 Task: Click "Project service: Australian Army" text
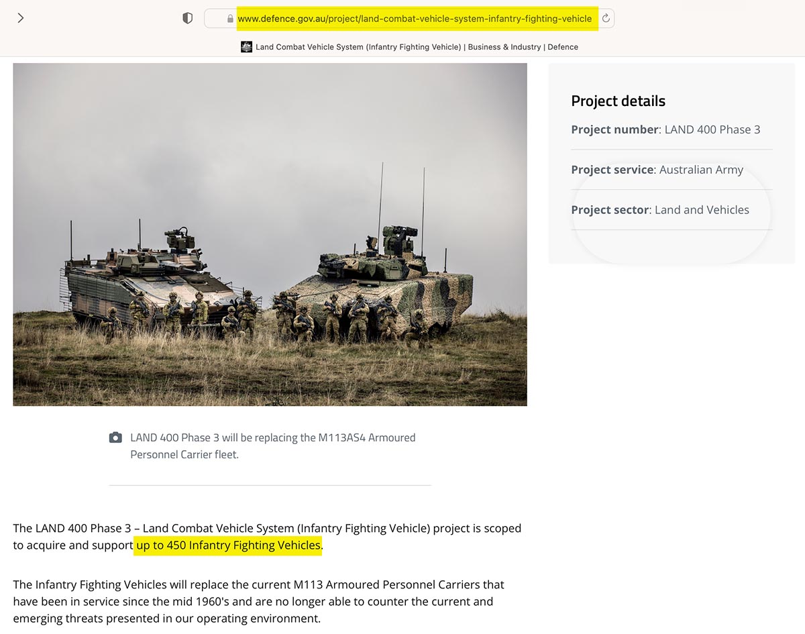click(657, 170)
